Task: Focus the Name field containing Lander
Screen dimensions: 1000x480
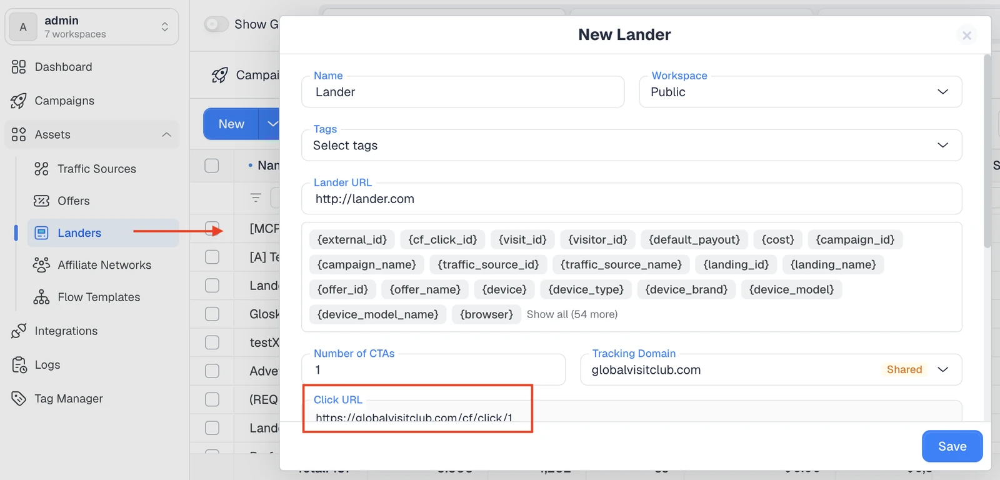Action: 462,92
